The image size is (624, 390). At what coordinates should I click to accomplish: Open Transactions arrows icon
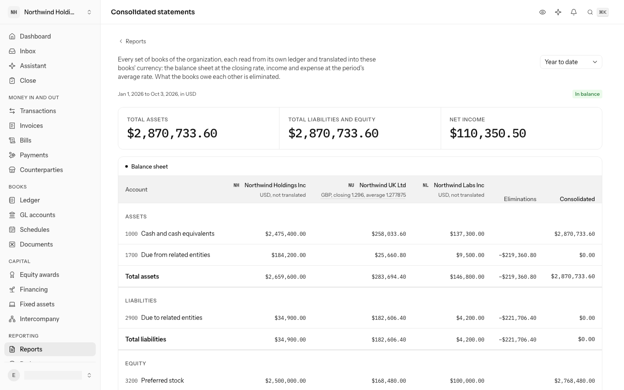point(12,111)
